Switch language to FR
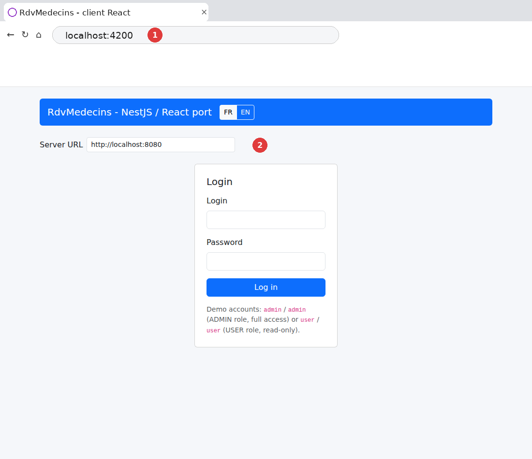This screenshot has height=459, width=532. coord(228,112)
